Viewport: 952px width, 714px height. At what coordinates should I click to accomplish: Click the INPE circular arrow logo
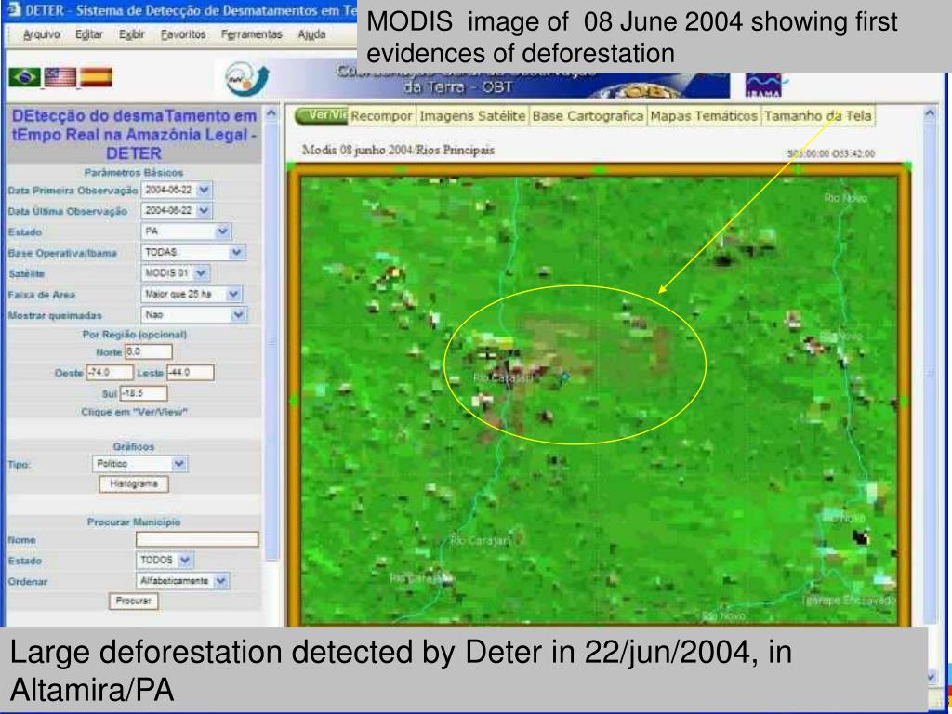pos(246,79)
